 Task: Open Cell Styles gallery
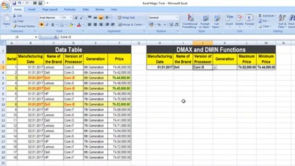(x=216, y=21)
